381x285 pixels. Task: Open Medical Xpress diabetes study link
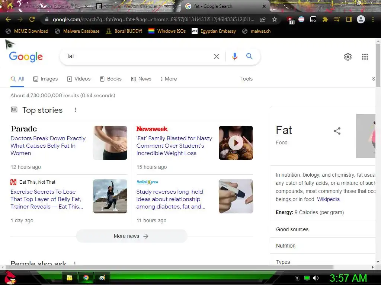[171, 199]
